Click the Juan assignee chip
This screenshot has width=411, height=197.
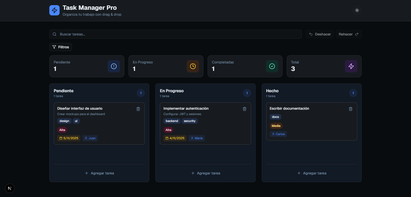tap(90, 138)
